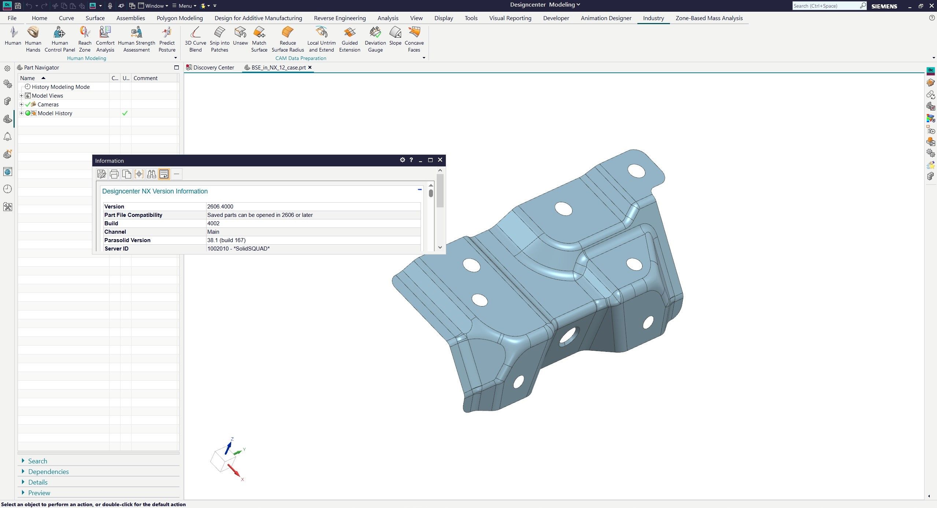Screen dimensions: 937x508
Task: Expand the Model History node
Action: 22,113
